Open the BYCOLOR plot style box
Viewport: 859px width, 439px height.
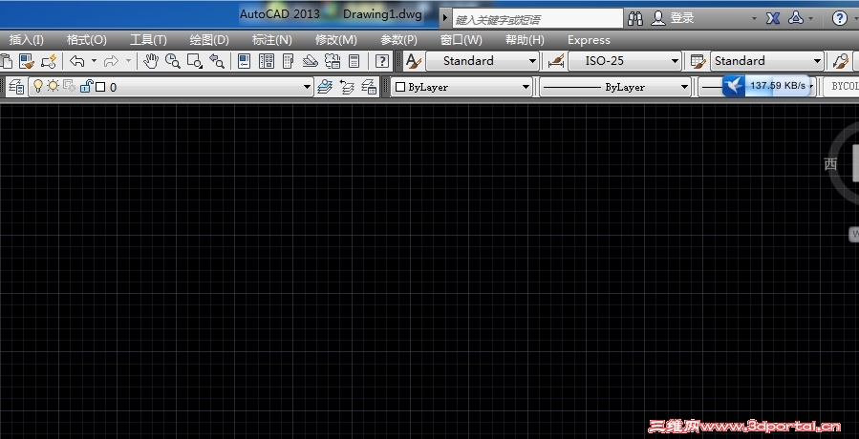(842, 87)
